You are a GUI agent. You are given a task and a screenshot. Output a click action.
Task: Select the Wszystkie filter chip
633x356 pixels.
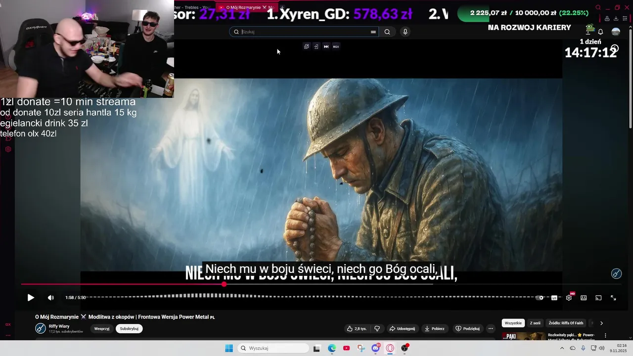[513, 323]
